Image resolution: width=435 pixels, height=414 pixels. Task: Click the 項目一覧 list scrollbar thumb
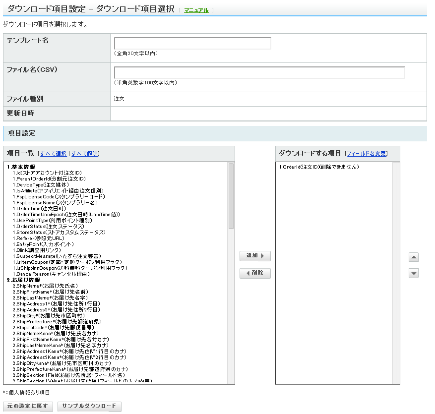click(231, 196)
